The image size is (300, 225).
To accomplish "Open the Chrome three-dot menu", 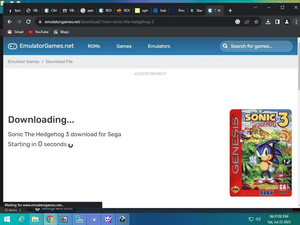I will (296, 22).
